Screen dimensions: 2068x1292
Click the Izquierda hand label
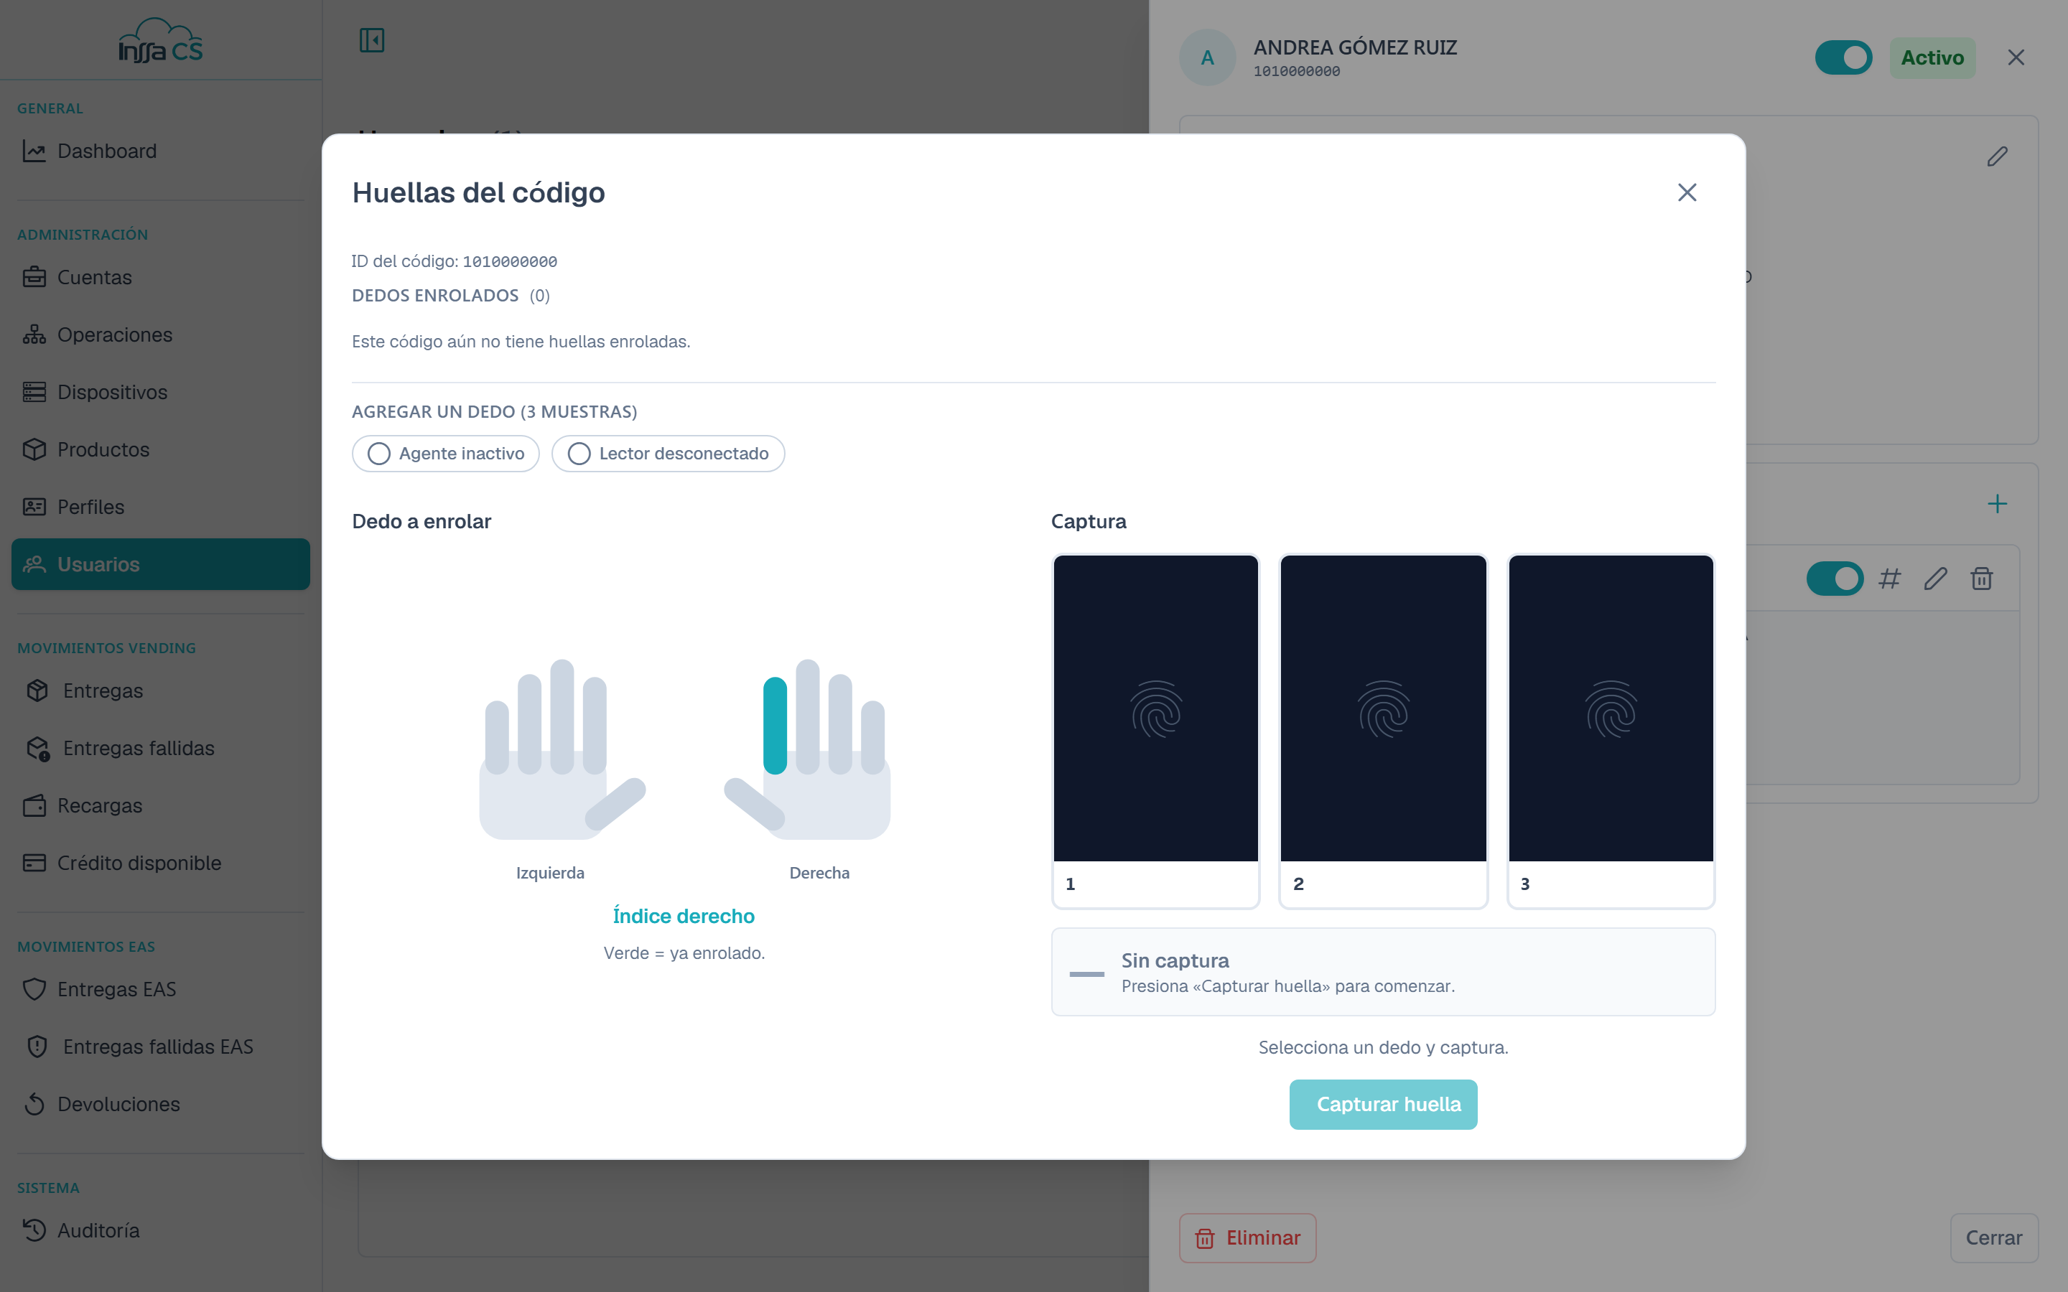click(550, 872)
